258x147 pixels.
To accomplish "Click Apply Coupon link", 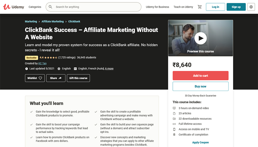I will [200, 143].
